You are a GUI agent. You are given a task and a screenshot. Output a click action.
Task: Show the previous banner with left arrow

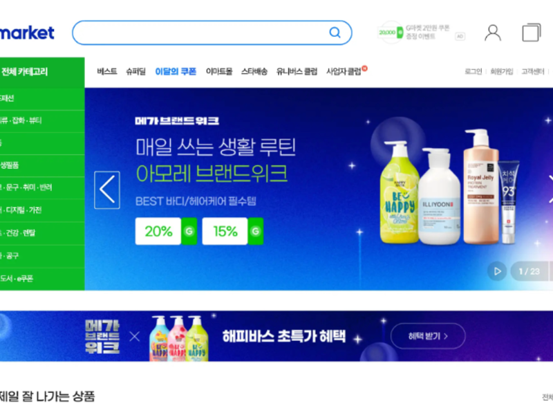click(107, 190)
